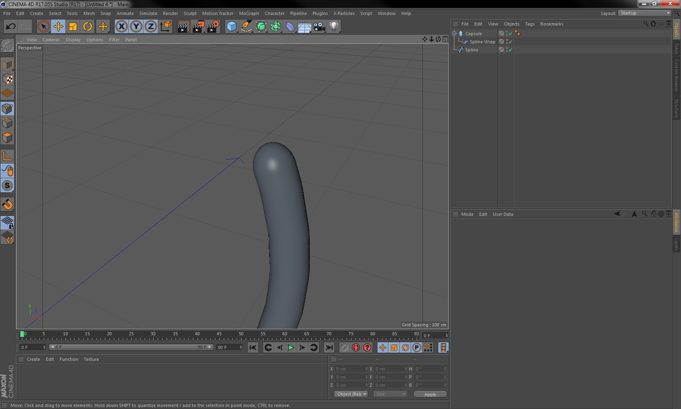Image resolution: width=681 pixels, height=409 pixels.
Task: Search in the Object Manager
Action: click(646, 24)
